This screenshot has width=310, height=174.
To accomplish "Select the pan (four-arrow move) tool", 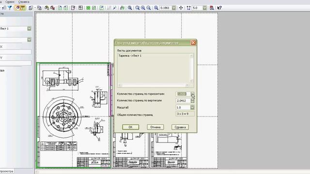I will click(181, 8).
